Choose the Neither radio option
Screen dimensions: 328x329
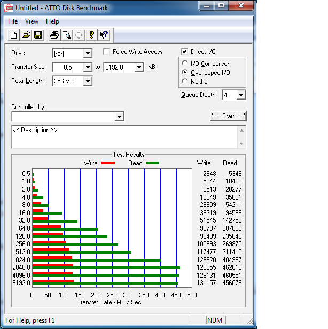pos(185,81)
